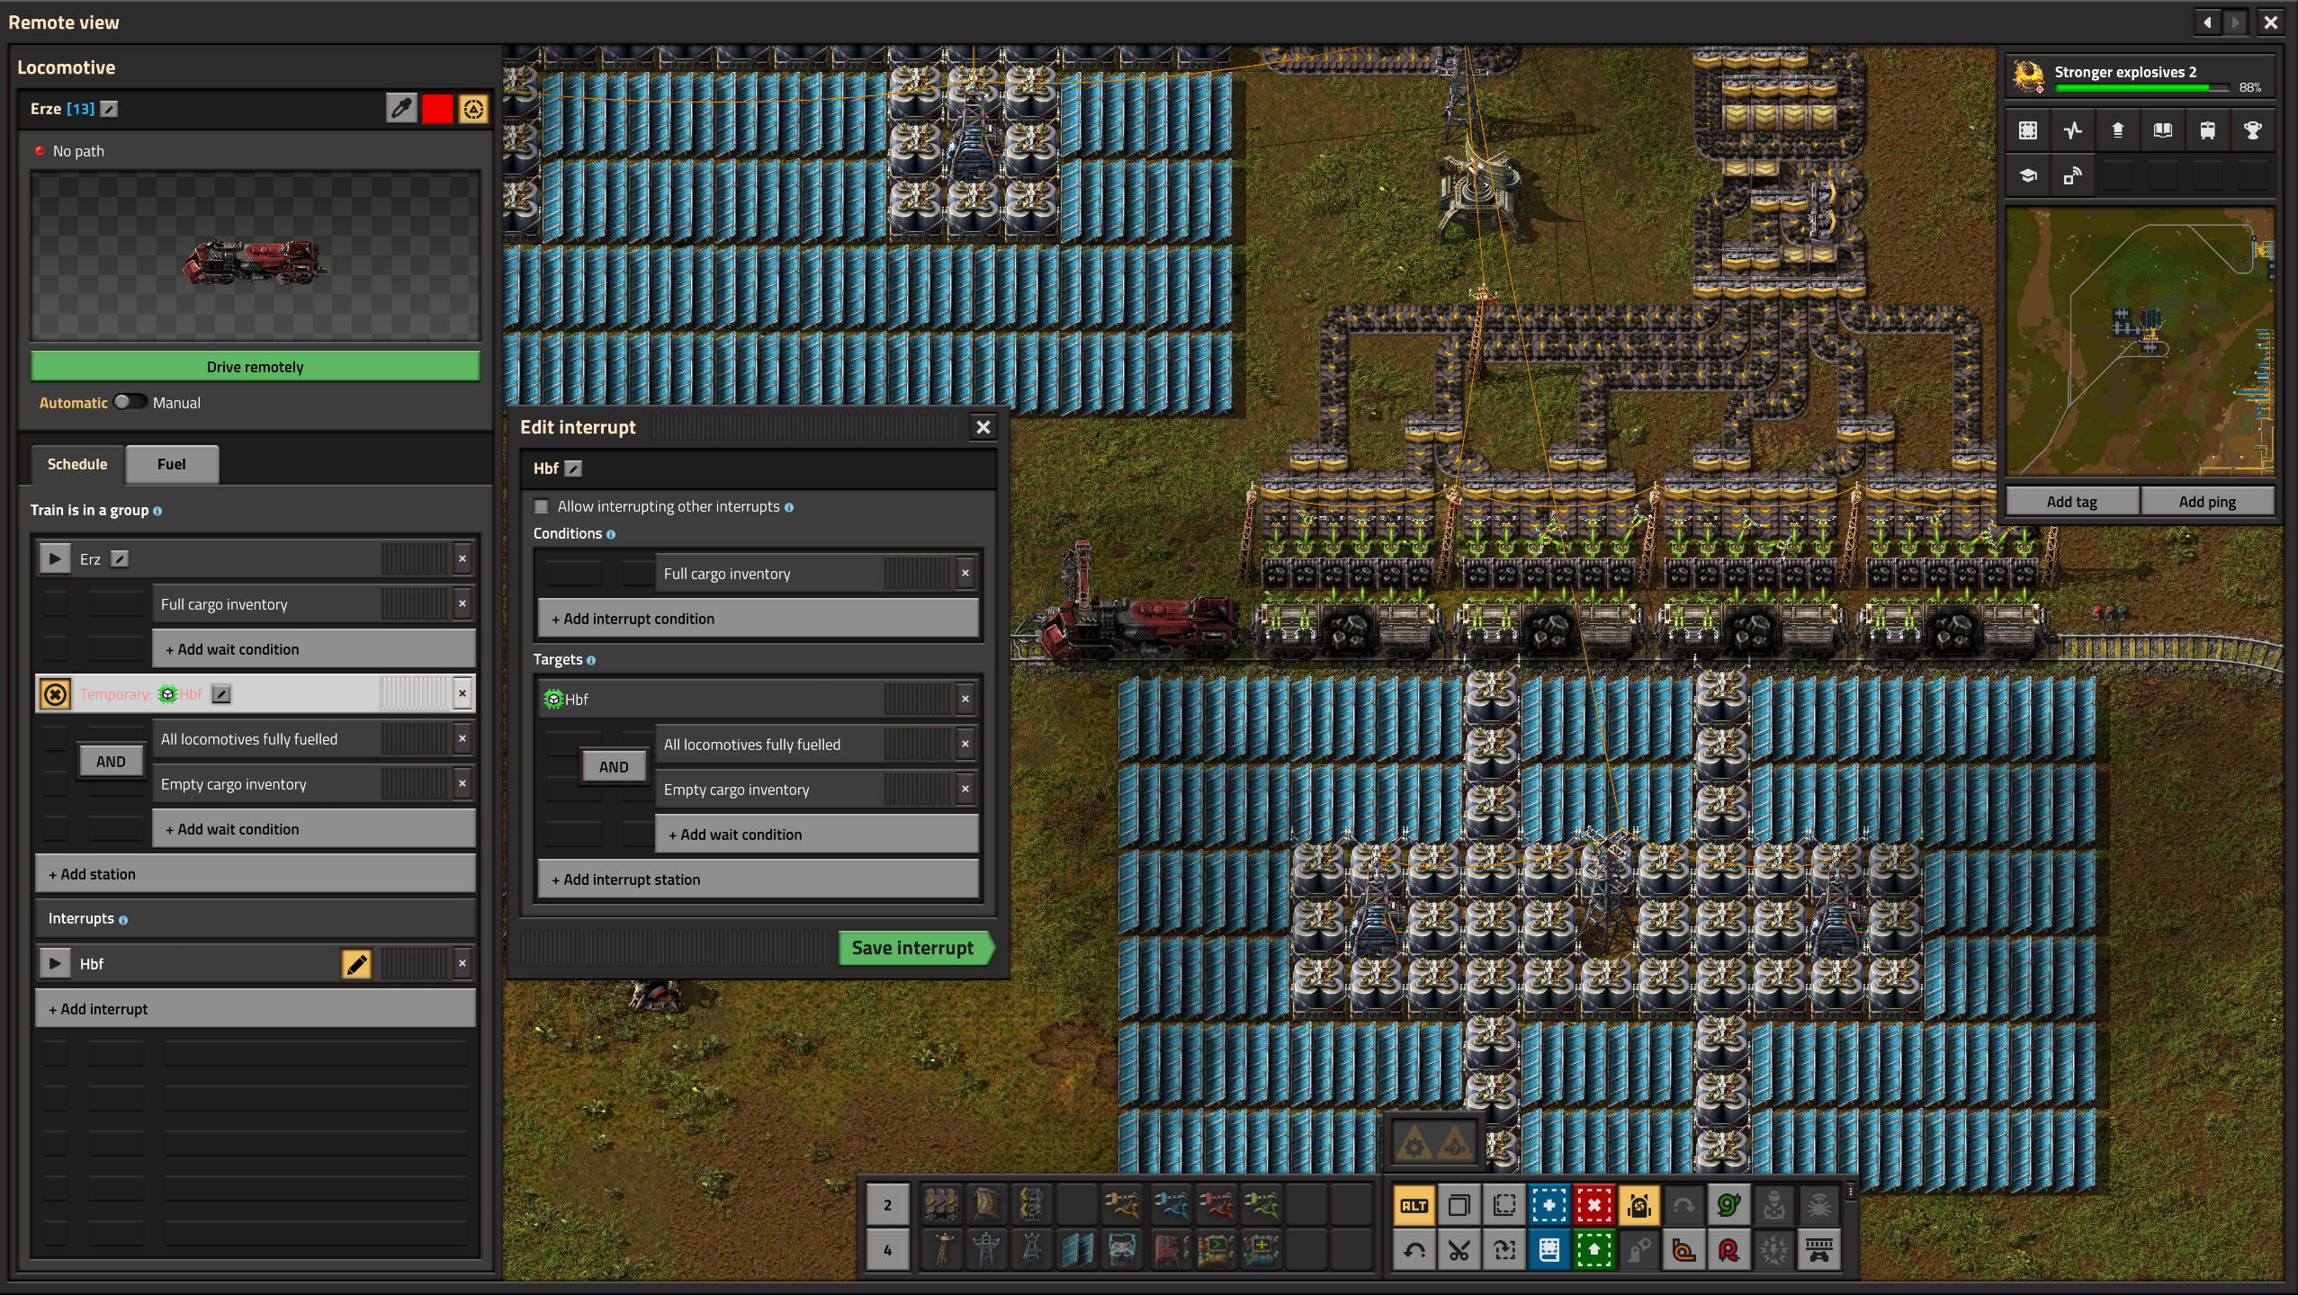
Task: Select the undo shortcut arrow
Action: click(1414, 1250)
